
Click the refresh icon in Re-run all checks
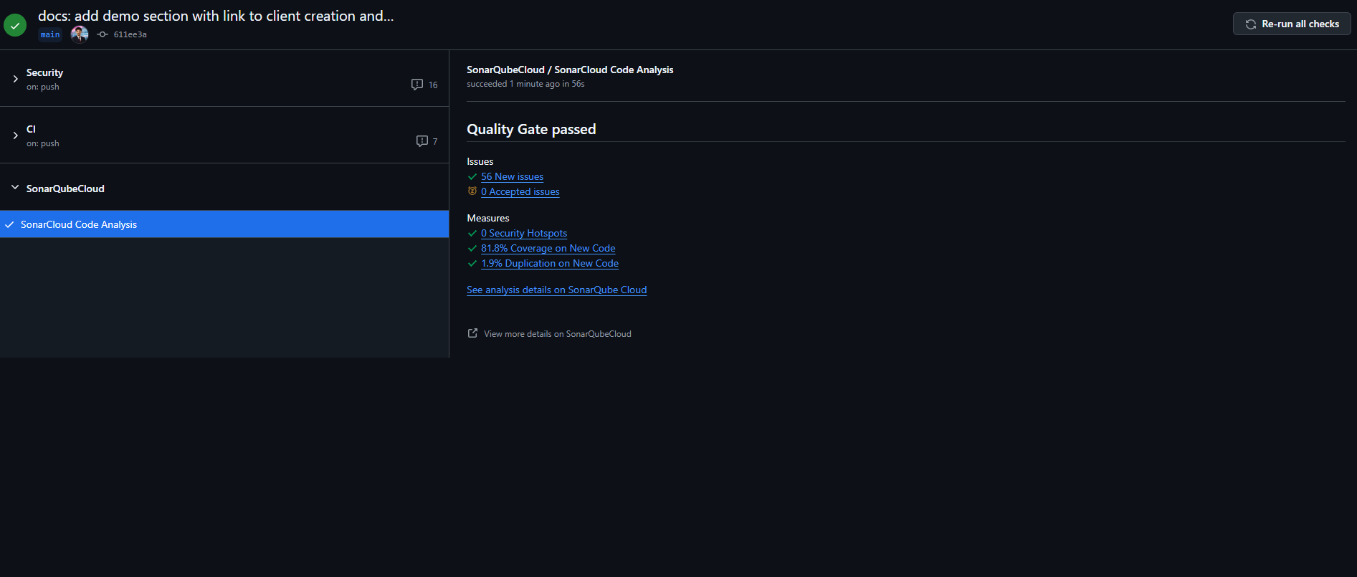tap(1251, 24)
